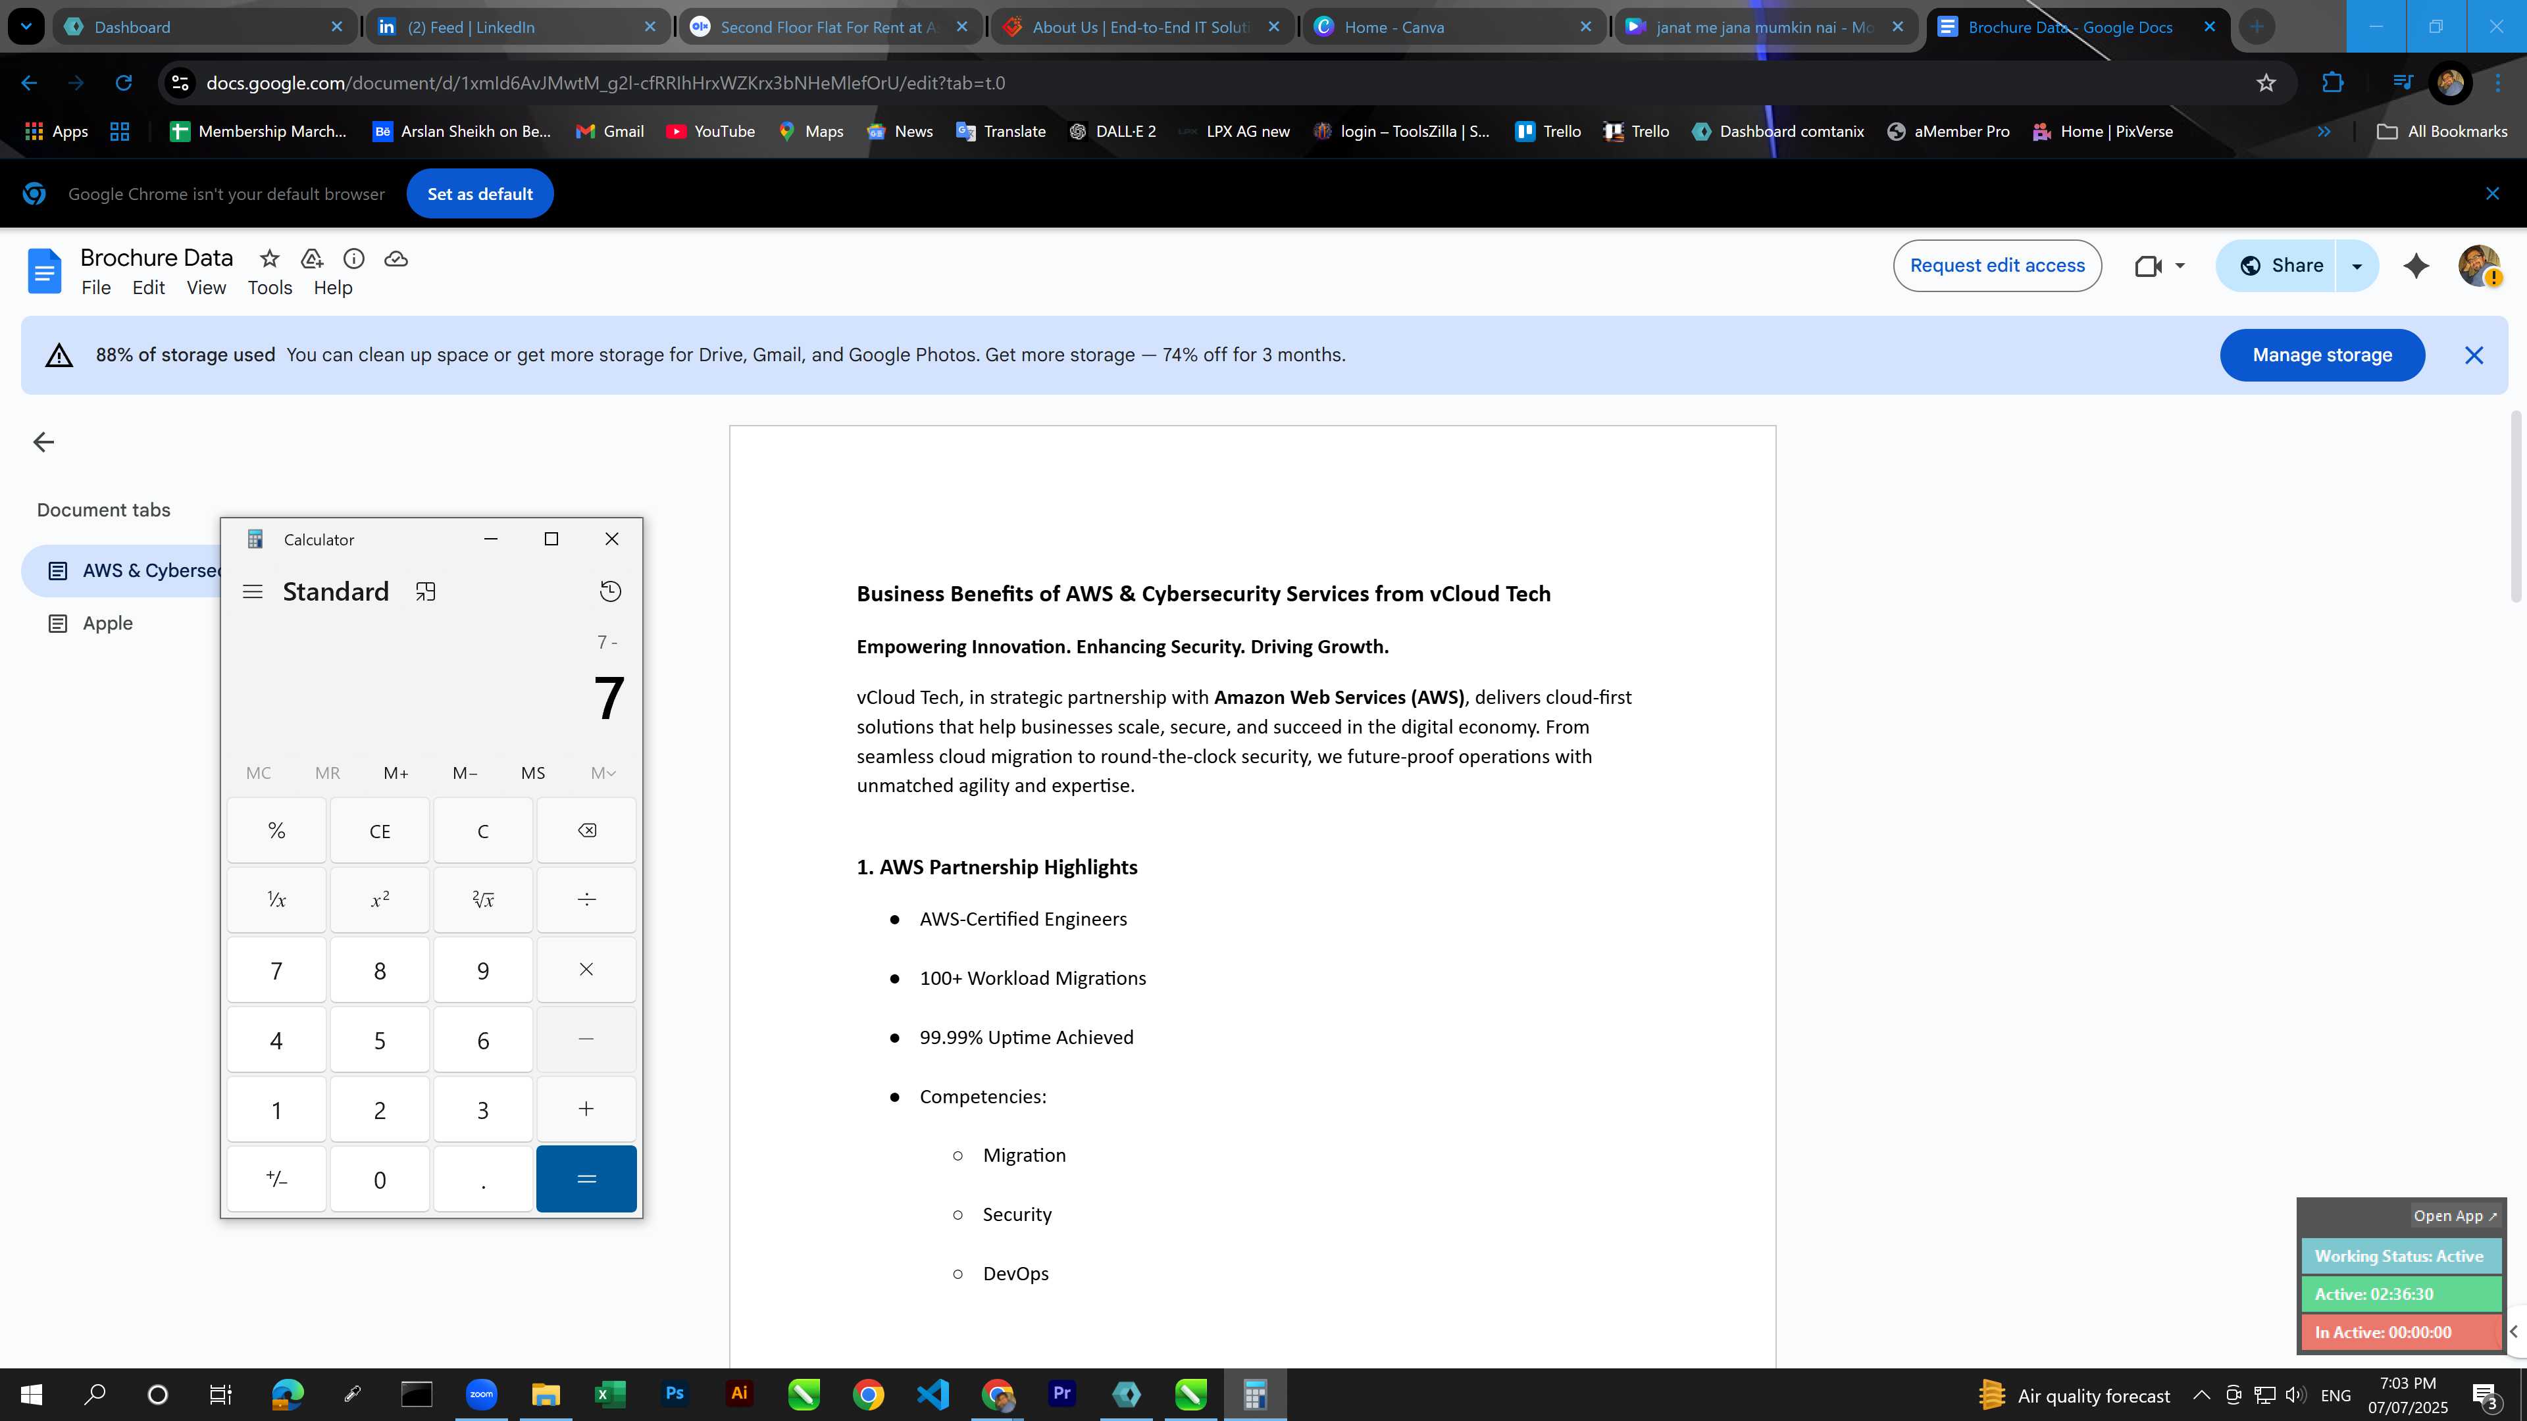Open Chrome extensions puzzle icon
This screenshot has width=2527, height=1421.
pyautogui.click(x=2333, y=84)
